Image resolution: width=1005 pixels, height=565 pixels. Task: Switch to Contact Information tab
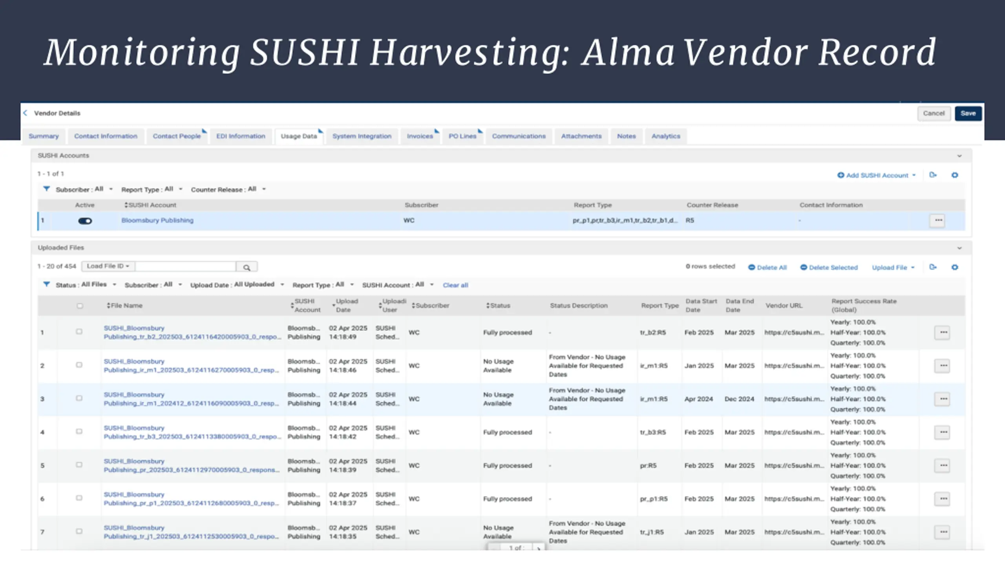tap(106, 136)
